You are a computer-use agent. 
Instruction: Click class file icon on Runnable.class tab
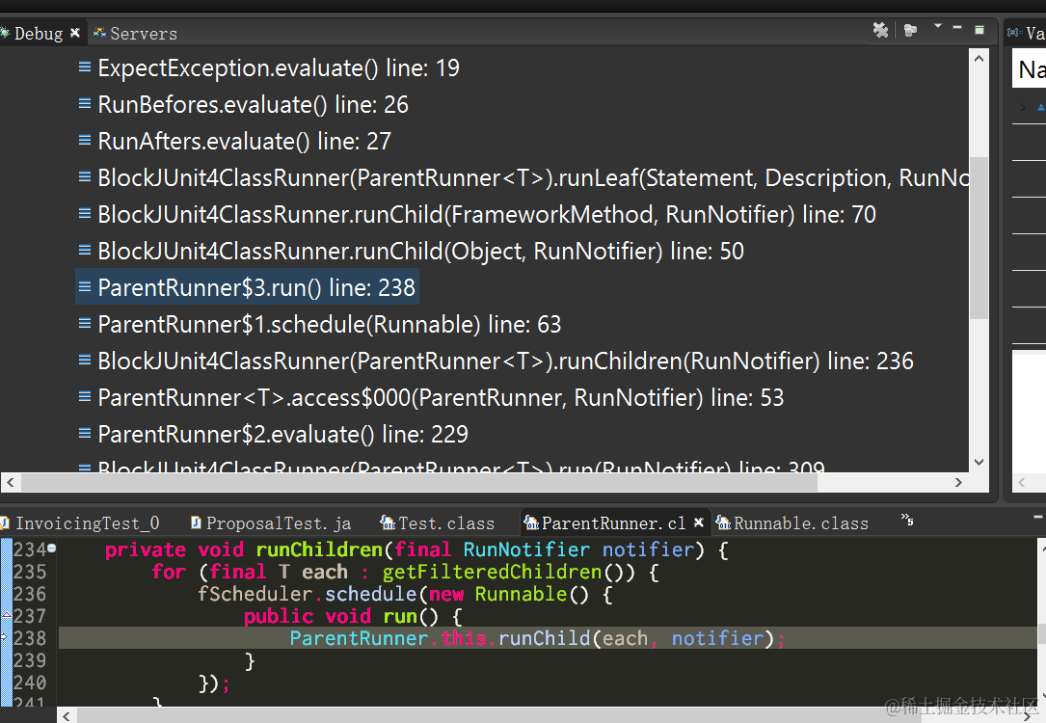(x=723, y=522)
